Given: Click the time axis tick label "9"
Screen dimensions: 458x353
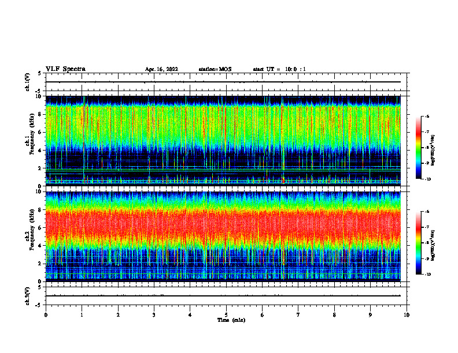Looking at the screenshot, I should point(370,315).
